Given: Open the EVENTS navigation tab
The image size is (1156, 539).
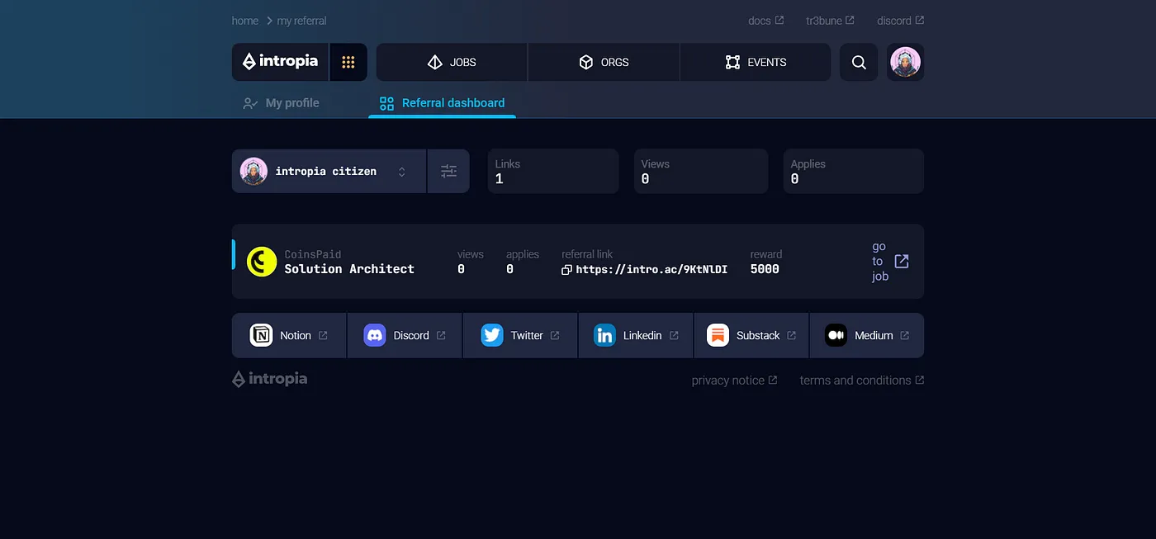Looking at the screenshot, I should pos(756,62).
